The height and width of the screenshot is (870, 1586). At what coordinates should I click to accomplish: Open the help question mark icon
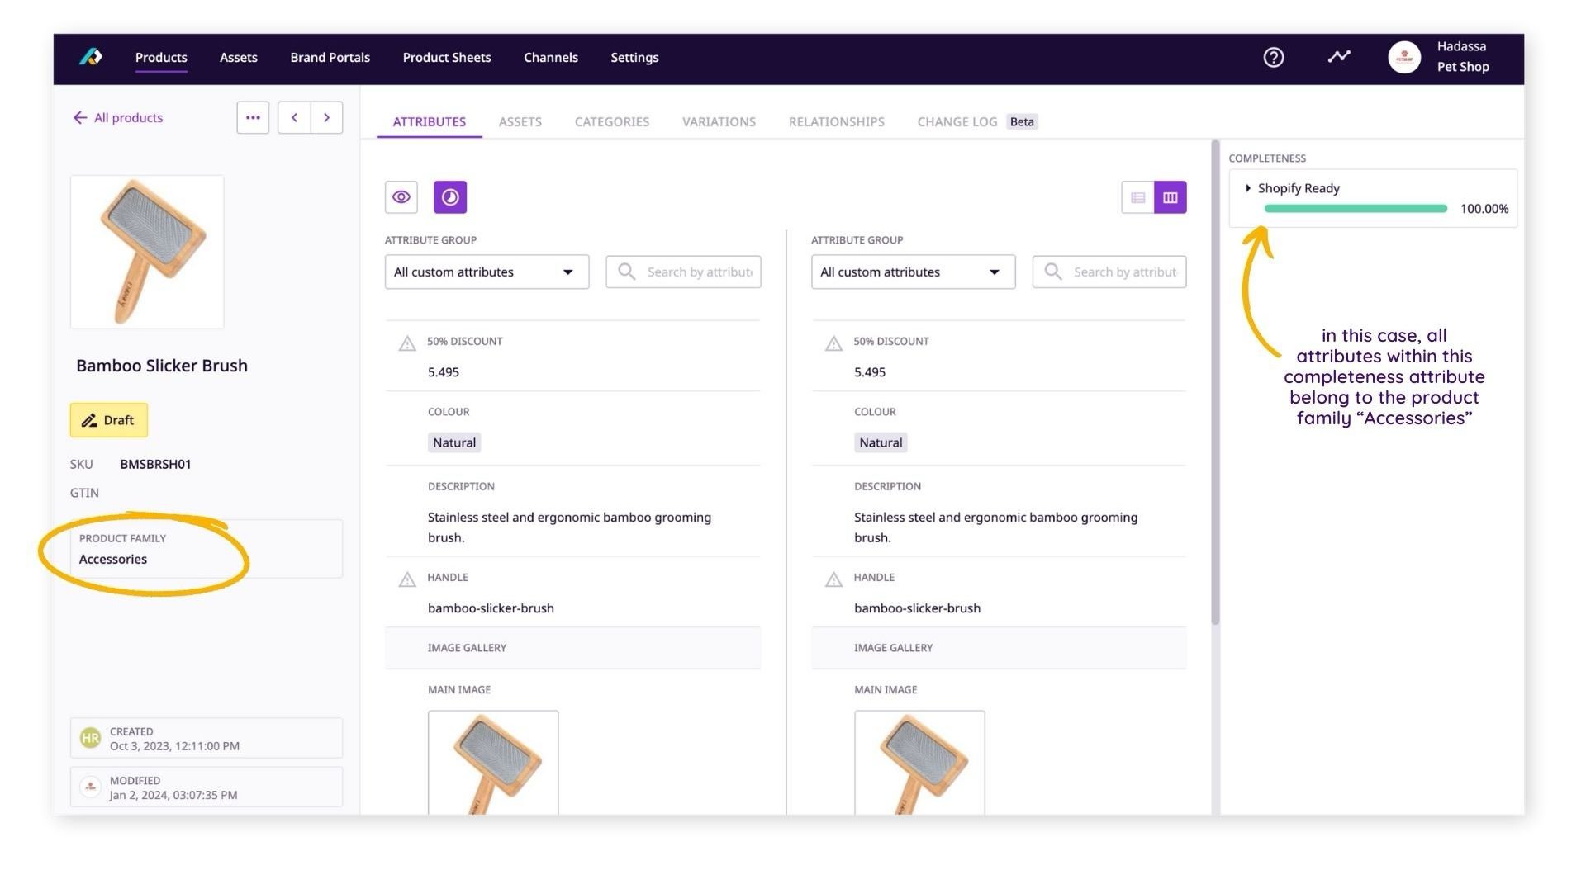[x=1273, y=57]
